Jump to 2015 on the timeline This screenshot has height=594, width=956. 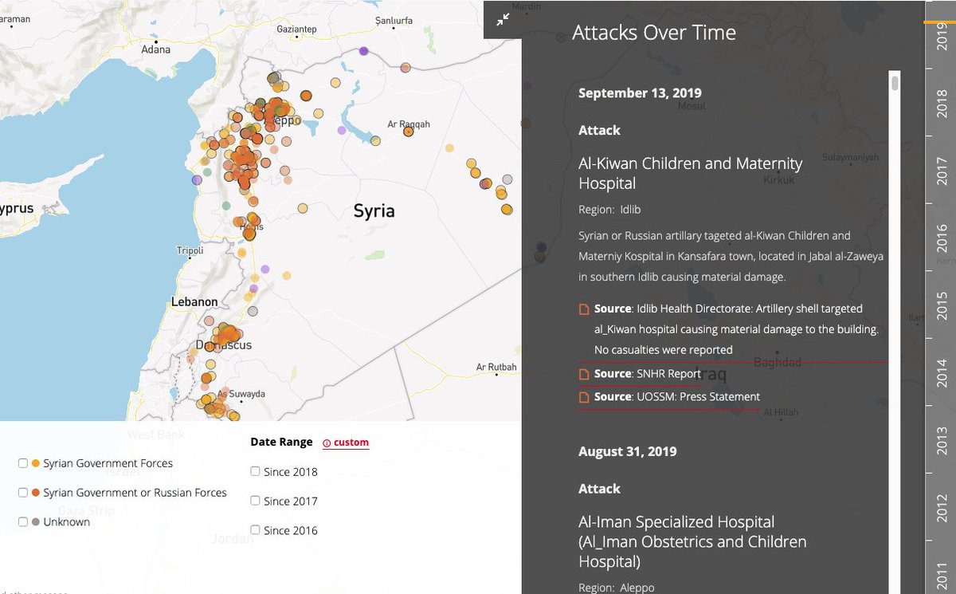942,306
